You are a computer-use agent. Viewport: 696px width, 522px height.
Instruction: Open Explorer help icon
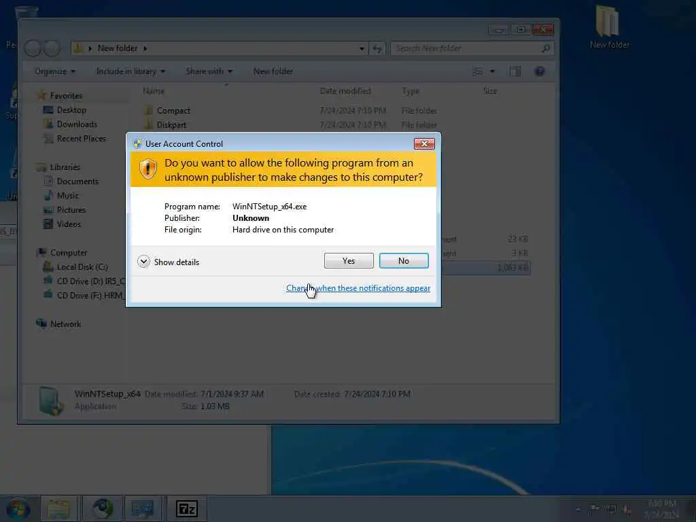pyautogui.click(x=540, y=71)
